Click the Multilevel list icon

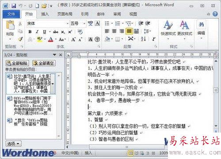coord(129,23)
